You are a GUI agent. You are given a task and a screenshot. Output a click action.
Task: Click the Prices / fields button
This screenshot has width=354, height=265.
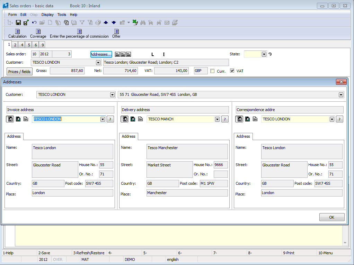[19, 72]
